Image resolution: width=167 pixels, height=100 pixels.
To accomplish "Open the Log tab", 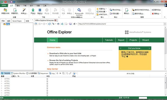I will (x=52, y=73).
